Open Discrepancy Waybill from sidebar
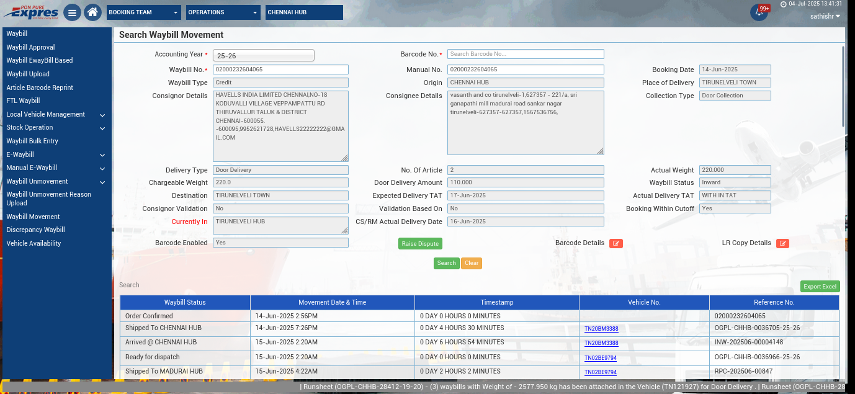Screen dimensions: 855x394 click(x=35, y=230)
